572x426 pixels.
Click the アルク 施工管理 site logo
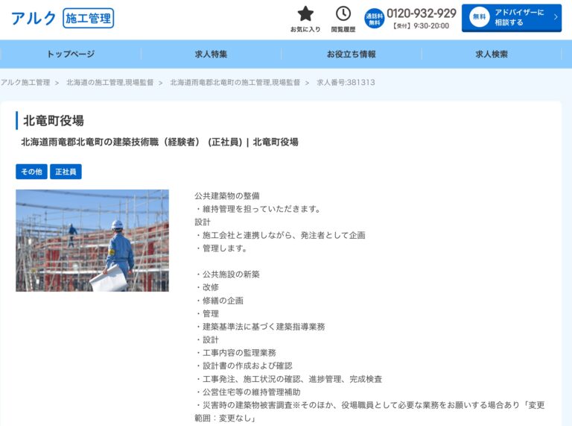point(63,18)
